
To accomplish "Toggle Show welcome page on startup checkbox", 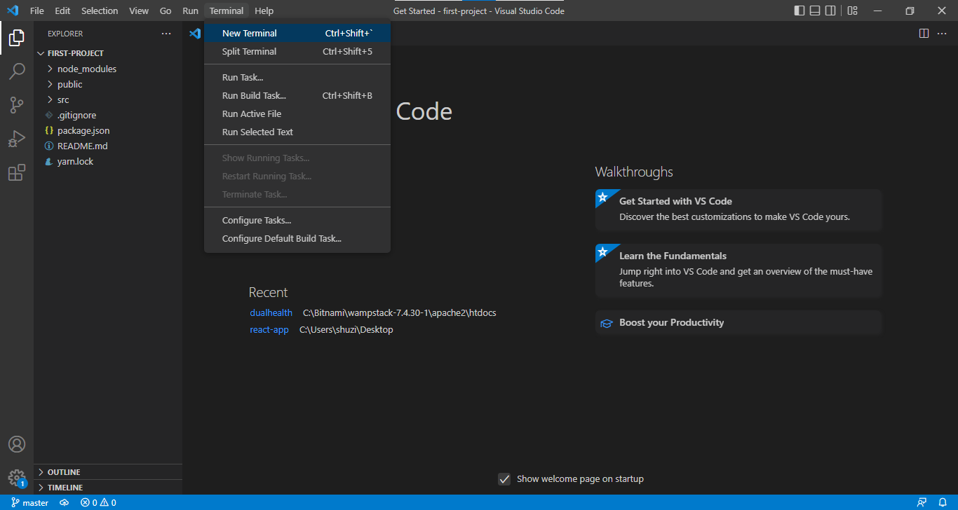I will point(504,479).
